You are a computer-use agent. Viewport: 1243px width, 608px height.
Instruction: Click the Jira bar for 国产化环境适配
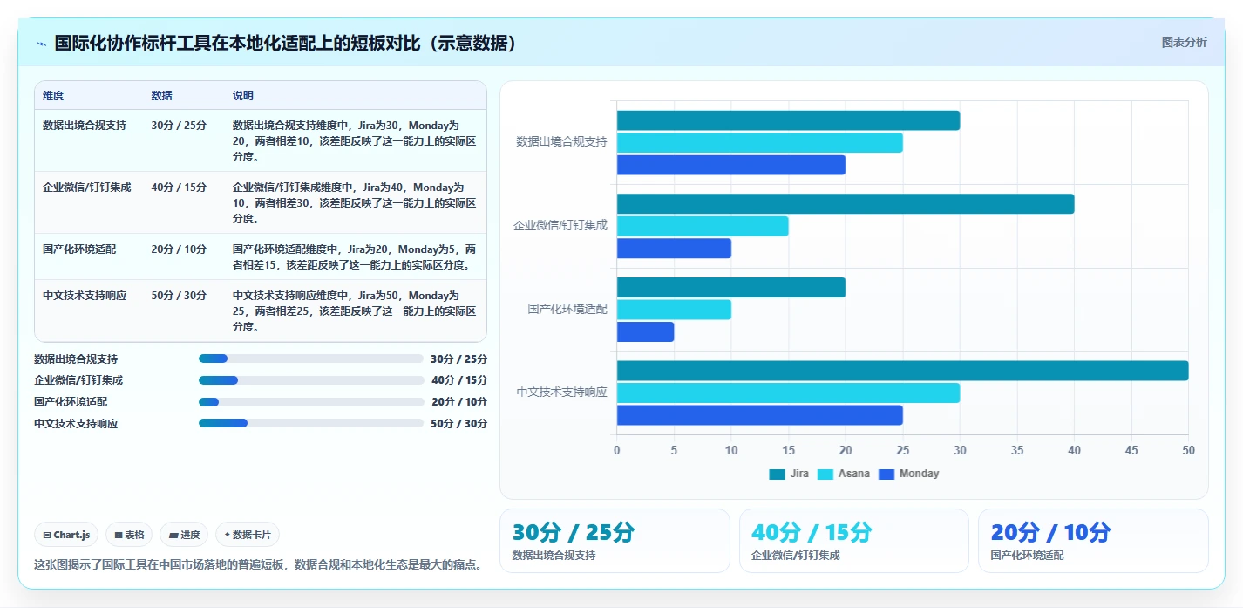pos(731,287)
